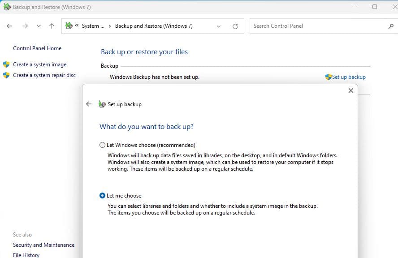The image size is (398, 258).
Task: Click the shield icon beside Create a system repair disc
Action: (6, 75)
